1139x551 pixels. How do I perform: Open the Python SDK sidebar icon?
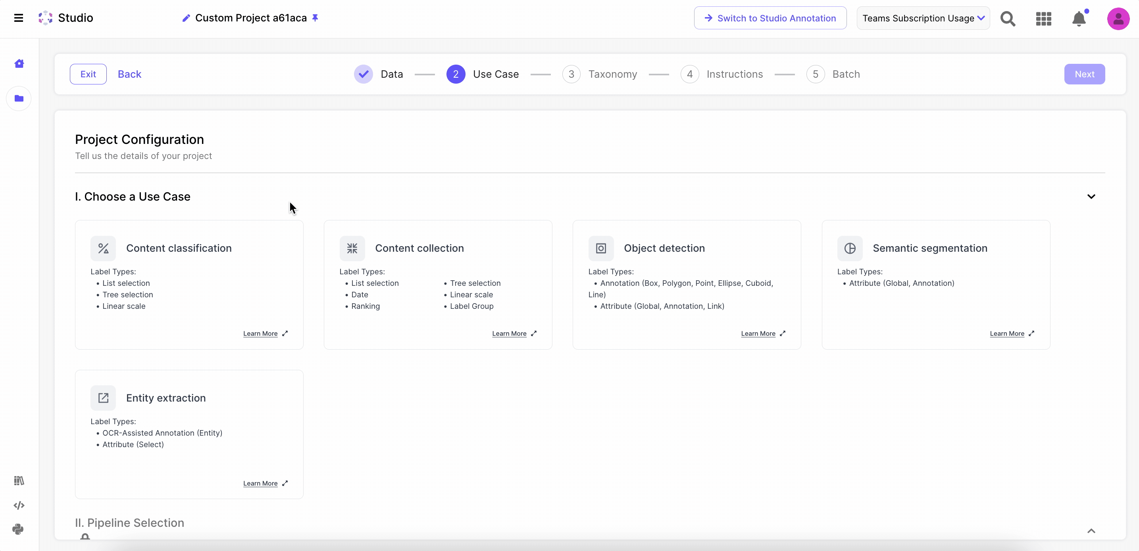pos(19,529)
